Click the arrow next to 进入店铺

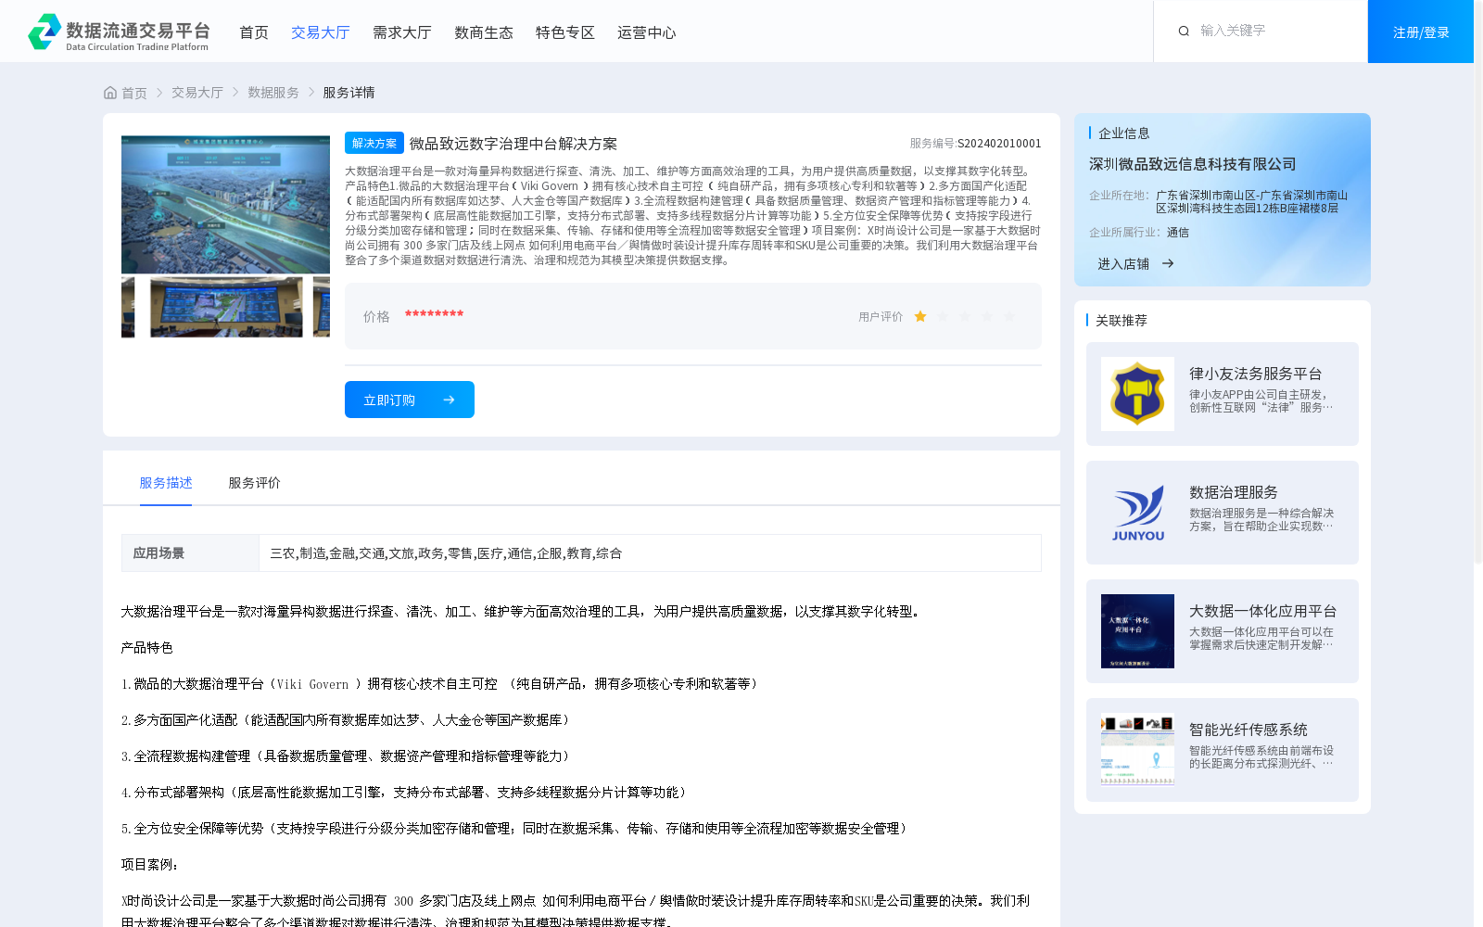point(1168,264)
